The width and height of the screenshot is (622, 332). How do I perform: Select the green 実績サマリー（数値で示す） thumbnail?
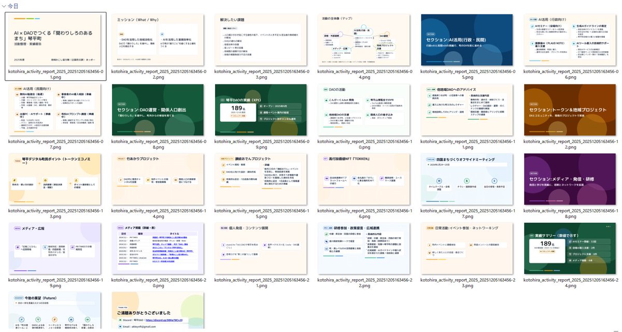(570, 249)
